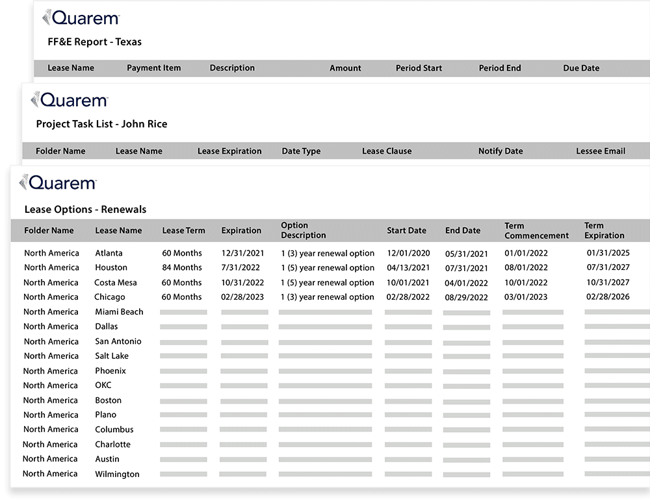Click Amount column header in FF&E Report
The width and height of the screenshot is (650, 499).
coord(345,68)
